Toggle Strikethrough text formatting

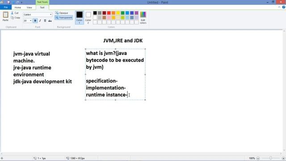point(50,21)
